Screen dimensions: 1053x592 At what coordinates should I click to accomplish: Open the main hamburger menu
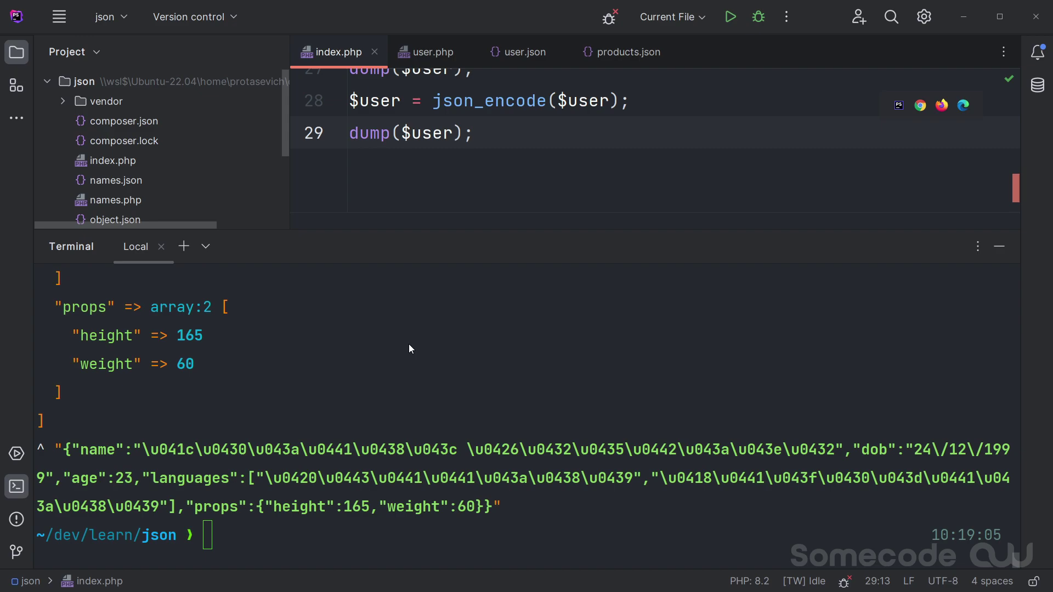59,17
